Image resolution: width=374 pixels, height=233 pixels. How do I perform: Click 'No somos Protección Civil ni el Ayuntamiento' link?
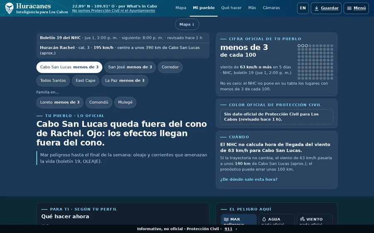point(113,11)
